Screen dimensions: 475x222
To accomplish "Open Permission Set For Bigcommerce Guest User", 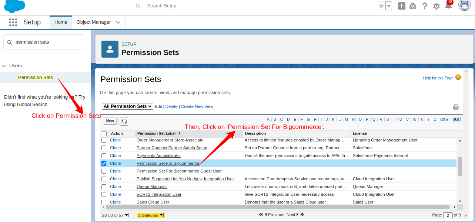I will 179,171.
